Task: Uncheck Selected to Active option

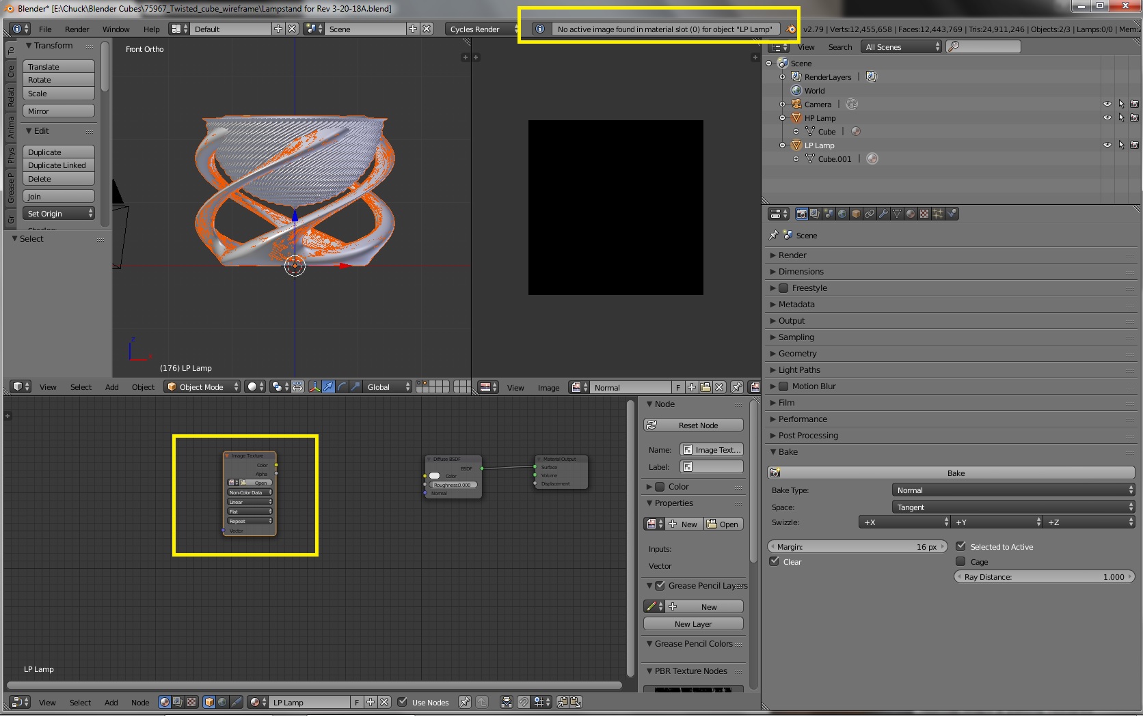Action: point(962,546)
